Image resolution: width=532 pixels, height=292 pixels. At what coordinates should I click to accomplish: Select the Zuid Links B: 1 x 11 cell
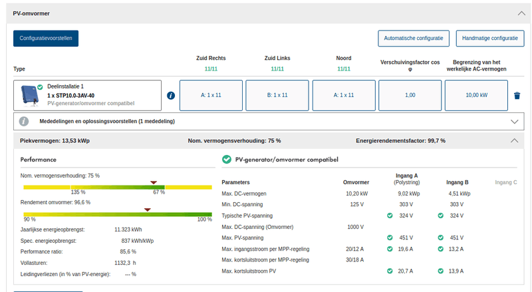point(277,95)
